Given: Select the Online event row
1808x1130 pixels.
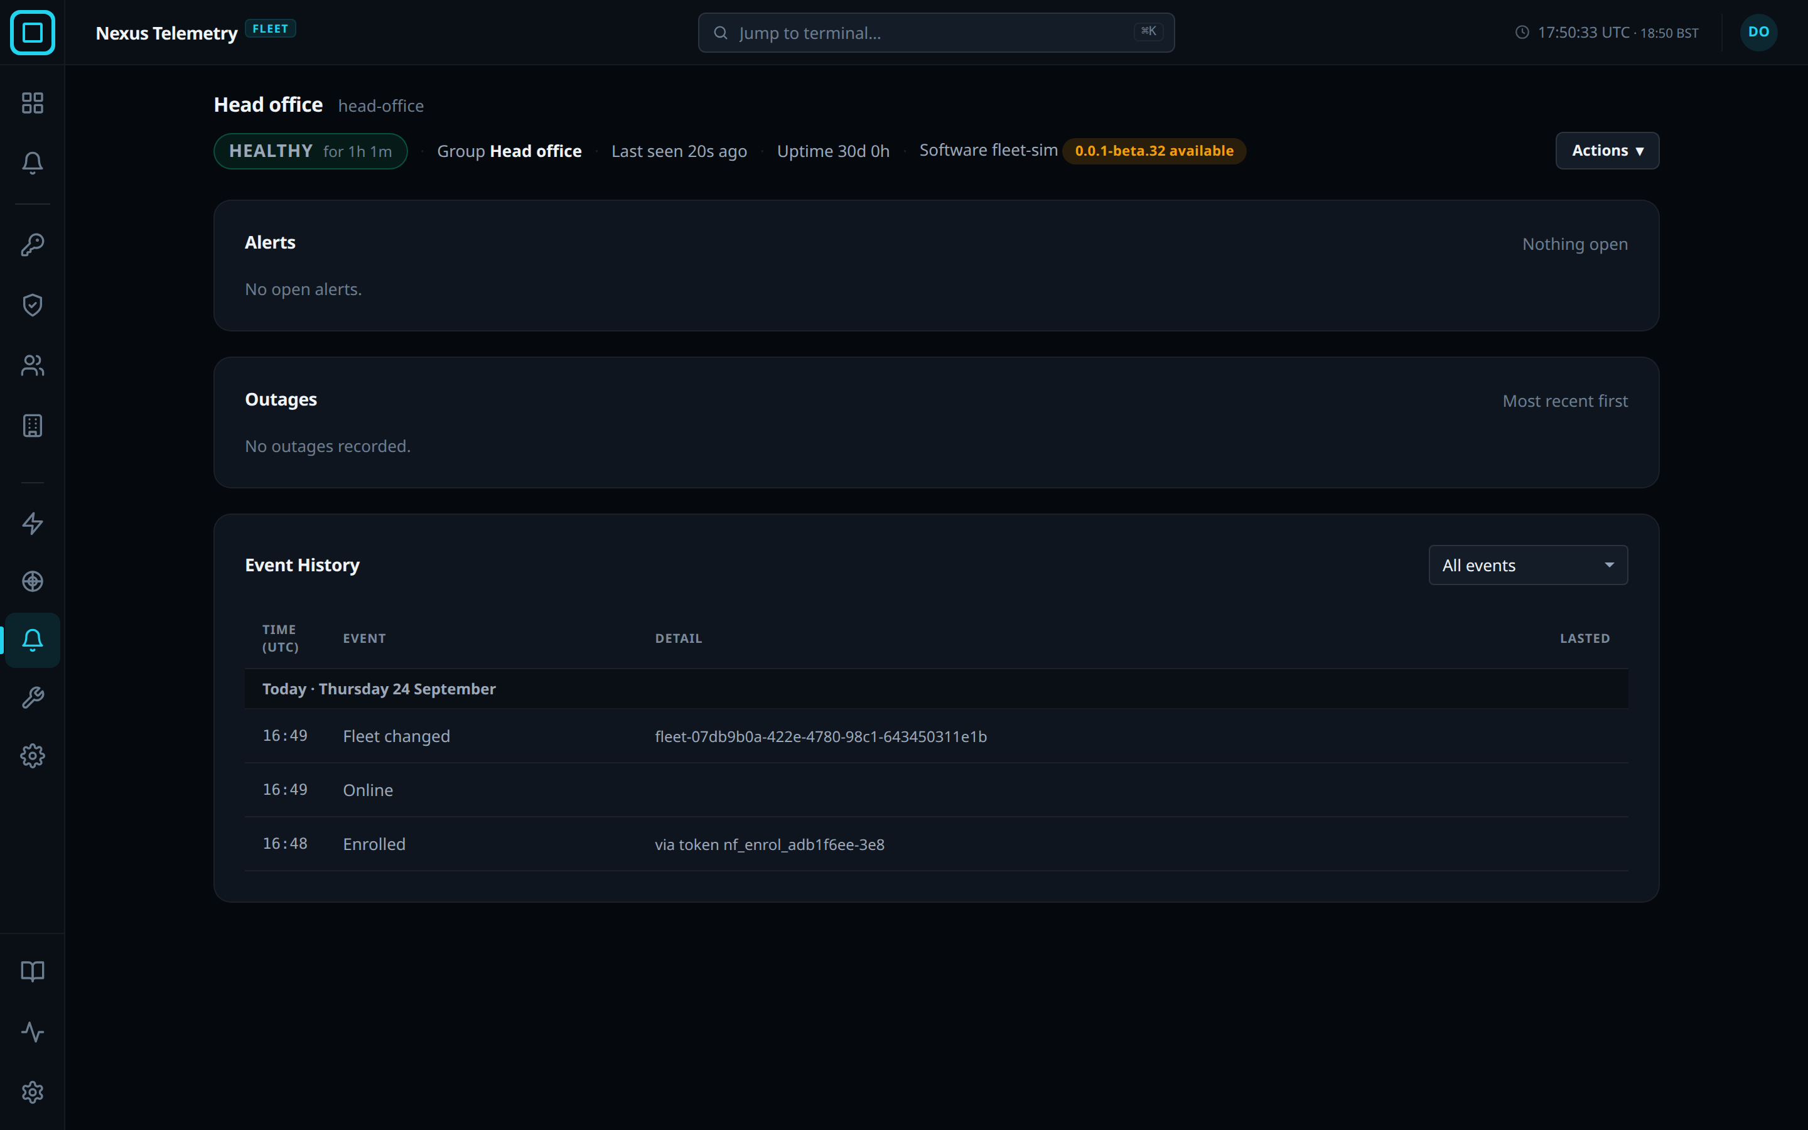Looking at the screenshot, I should (x=936, y=790).
